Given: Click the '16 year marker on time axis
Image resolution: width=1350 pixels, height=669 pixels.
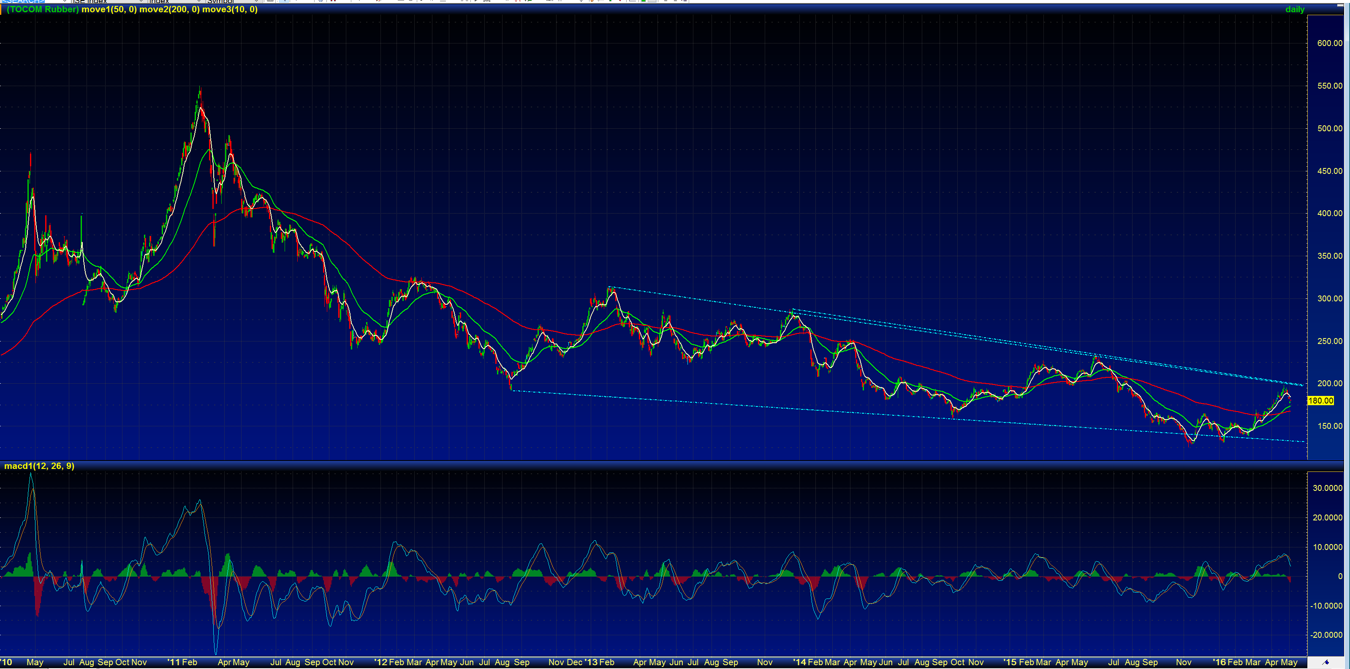Looking at the screenshot, I should pos(1219,662).
